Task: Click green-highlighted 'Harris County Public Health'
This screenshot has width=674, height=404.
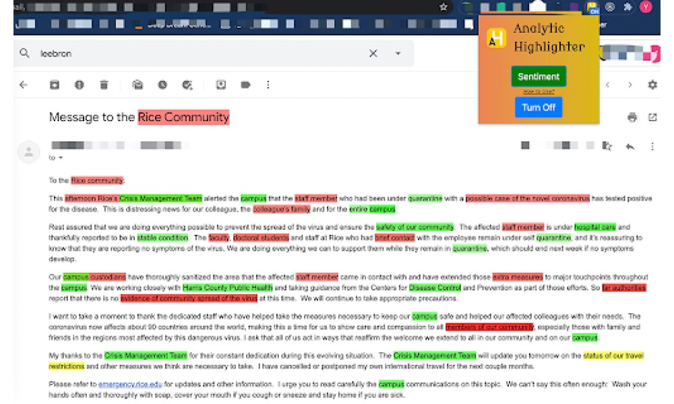Action: tap(227, 288)
